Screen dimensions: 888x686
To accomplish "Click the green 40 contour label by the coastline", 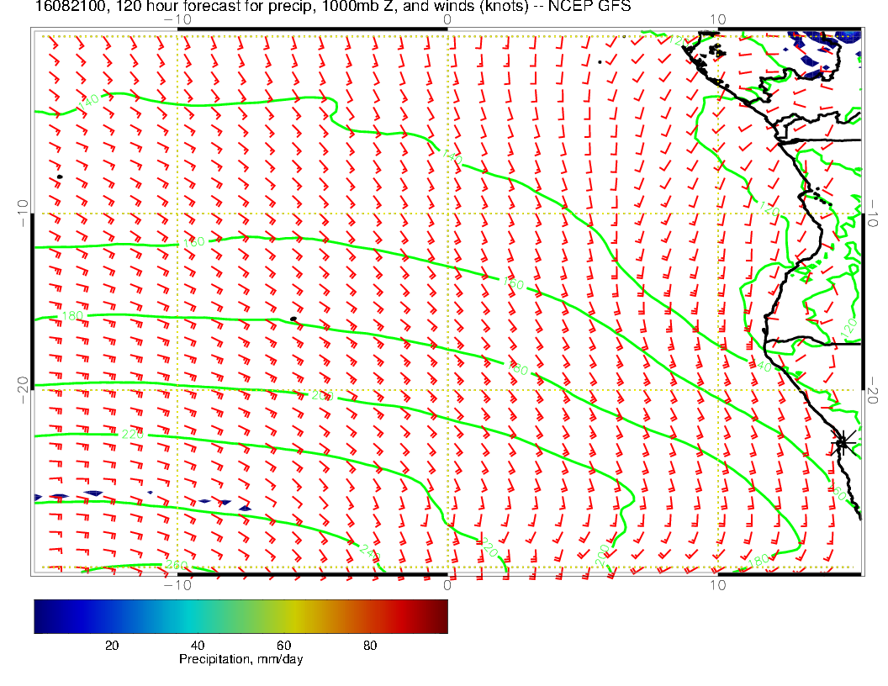I will (x=764, y=367).
